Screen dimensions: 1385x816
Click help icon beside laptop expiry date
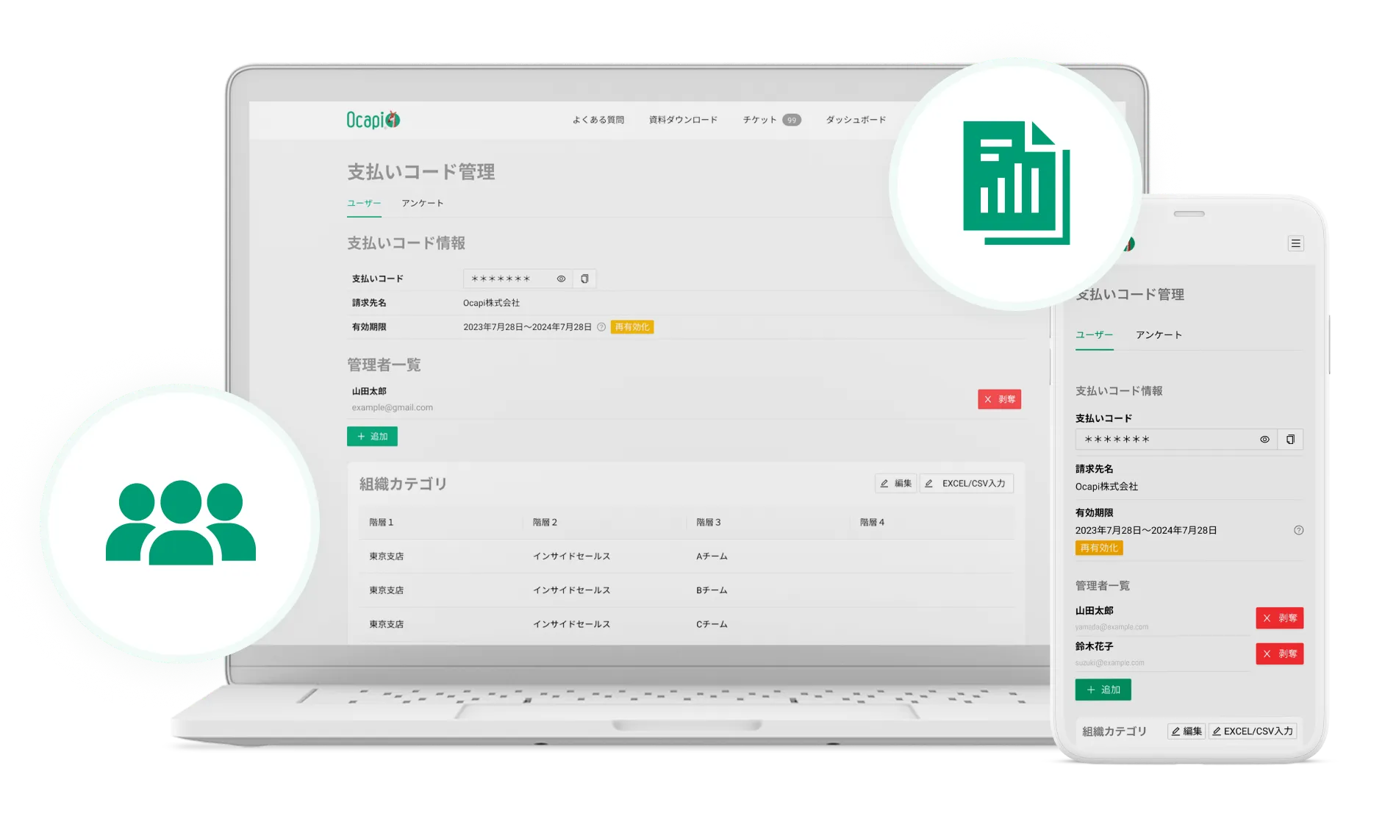click(x=601, y=327)
